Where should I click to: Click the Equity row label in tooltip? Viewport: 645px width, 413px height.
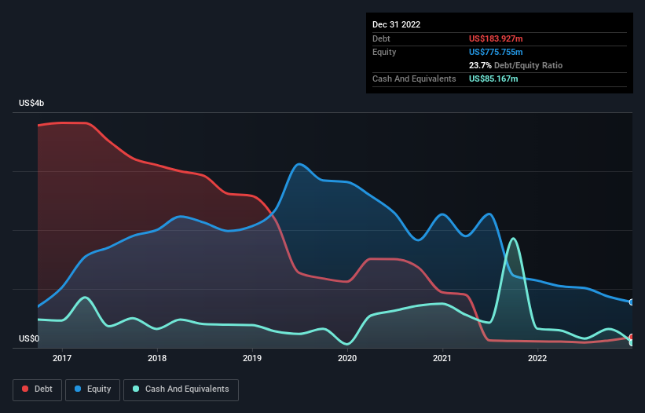point(384,52)
